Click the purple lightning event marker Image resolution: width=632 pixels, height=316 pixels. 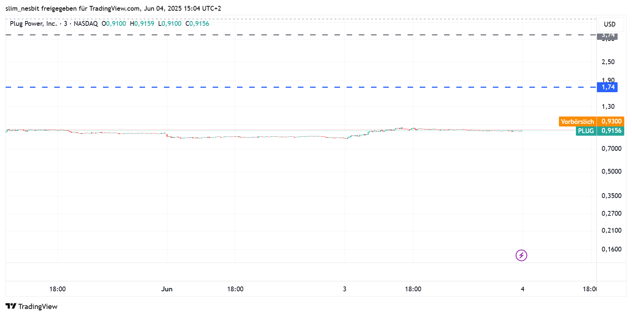[x=521, y=255]
